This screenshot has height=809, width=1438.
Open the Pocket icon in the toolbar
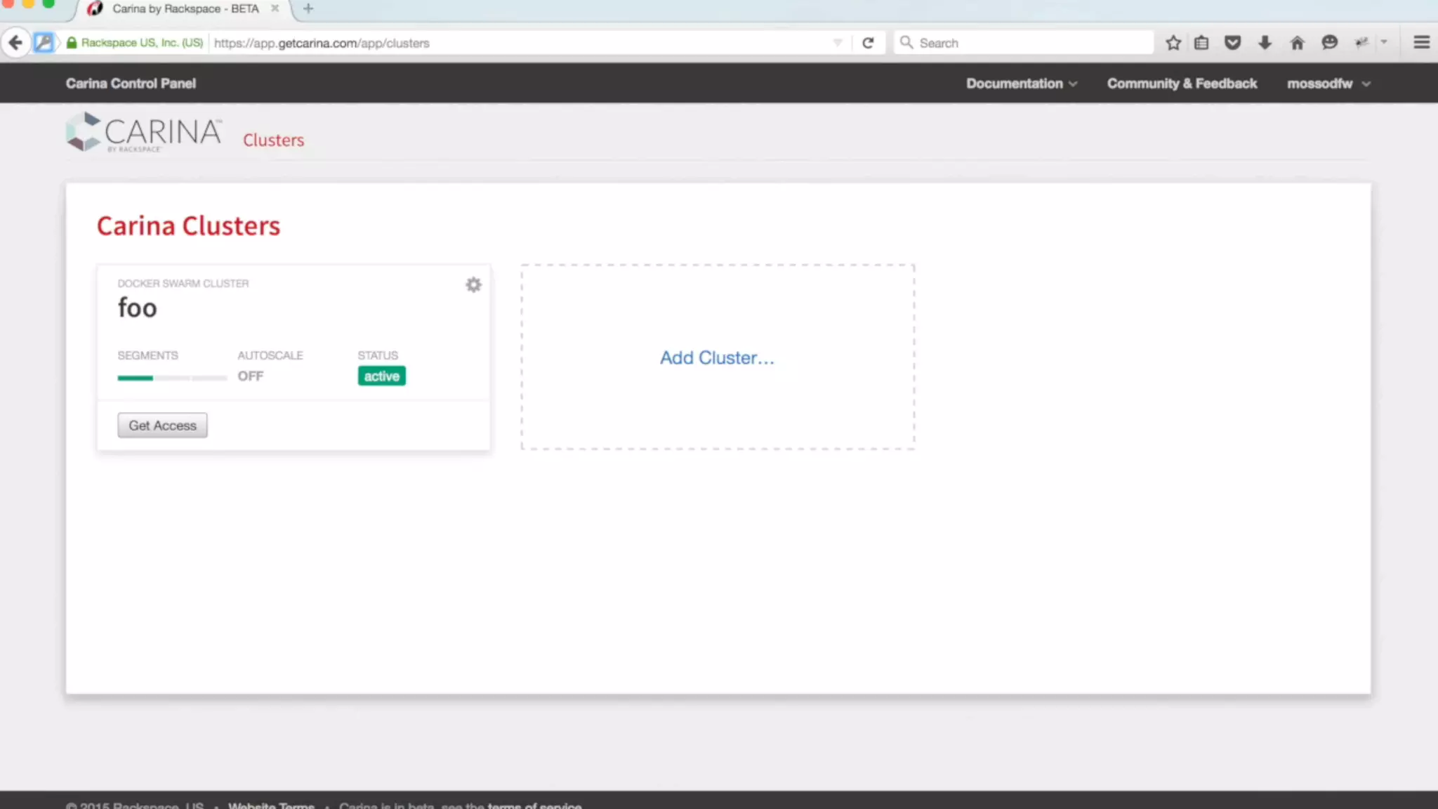(1232, 43)
